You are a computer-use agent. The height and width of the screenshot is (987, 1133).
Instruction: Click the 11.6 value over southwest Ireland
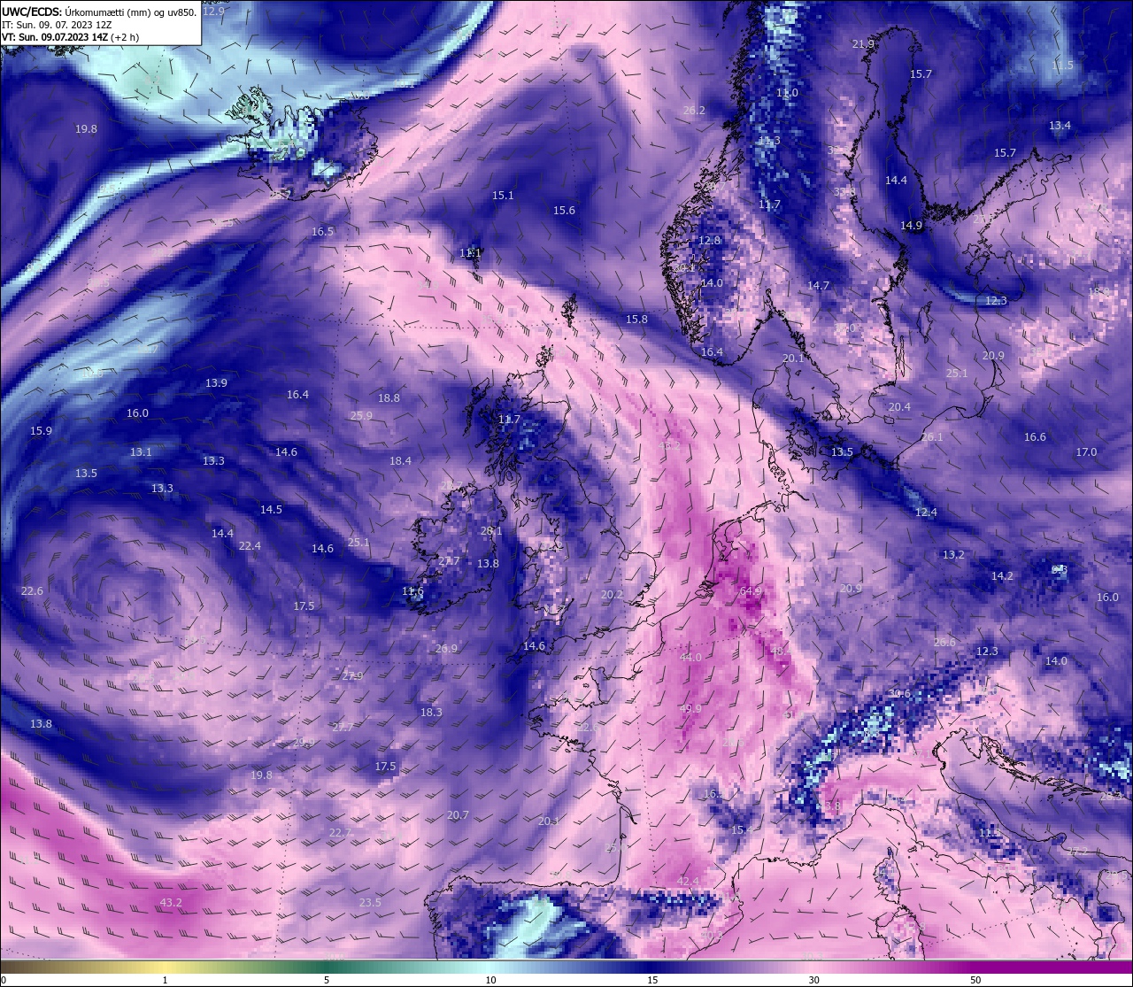[412, 591]
